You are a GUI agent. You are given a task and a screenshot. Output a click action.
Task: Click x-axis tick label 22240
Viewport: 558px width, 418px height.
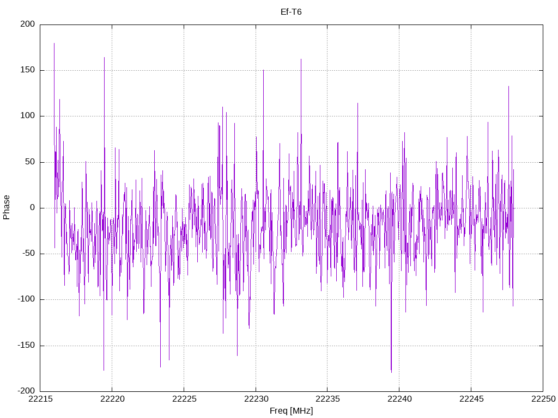pos(399,399)
